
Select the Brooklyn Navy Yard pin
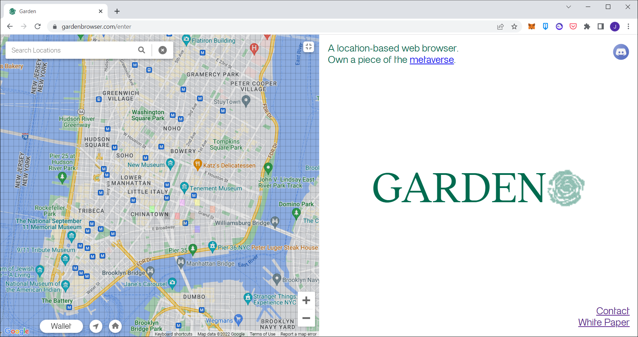coord(277,279)
